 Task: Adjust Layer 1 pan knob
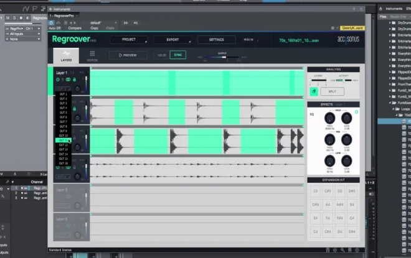[77, 89]
